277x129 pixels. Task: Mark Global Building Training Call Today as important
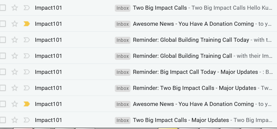pyautogui.click(x=27, y=40)
